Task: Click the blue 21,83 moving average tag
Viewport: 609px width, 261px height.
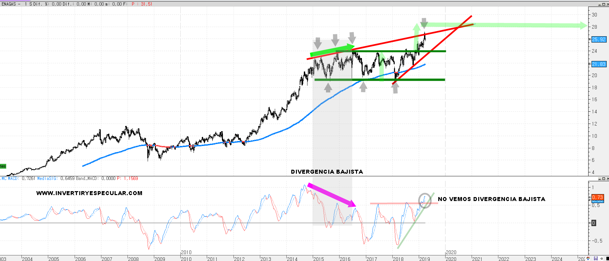Action: coord(599,64)
